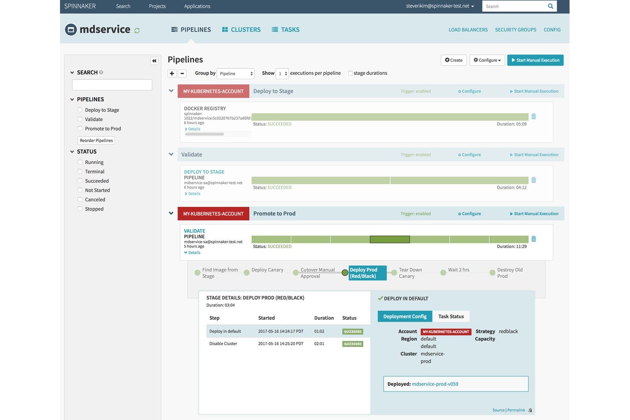Check the Deploy to Stage pipeline filter

tap(80, 110)
